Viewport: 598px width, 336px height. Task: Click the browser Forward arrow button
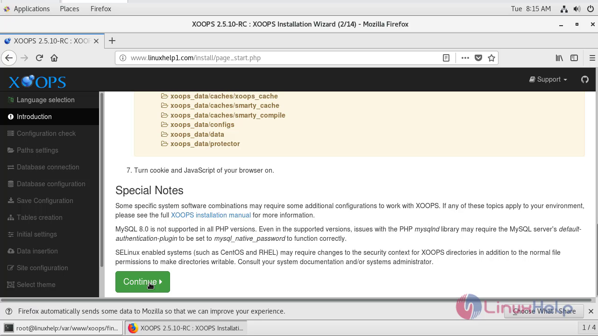[x=24, y=58]
